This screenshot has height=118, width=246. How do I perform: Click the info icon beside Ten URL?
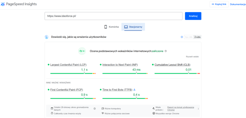point(182,37)
